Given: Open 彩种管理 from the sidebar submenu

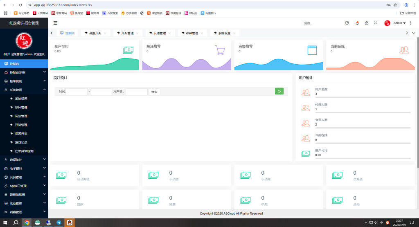Looking at the screenshot, I should click(24, 107).
